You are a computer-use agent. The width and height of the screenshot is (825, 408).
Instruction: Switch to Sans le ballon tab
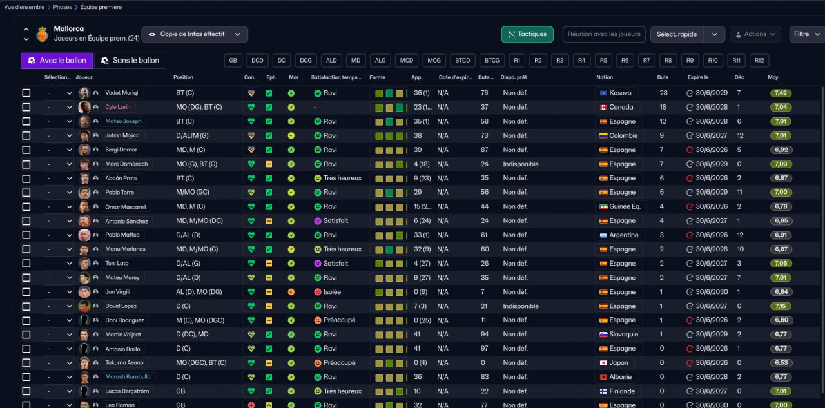pos(130,61)
